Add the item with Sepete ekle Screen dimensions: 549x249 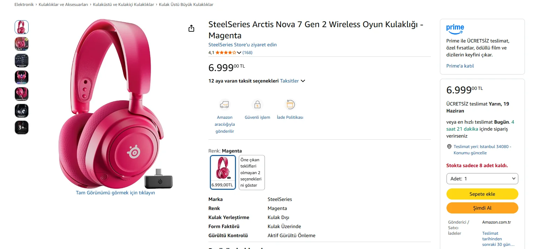pos(482,194)
